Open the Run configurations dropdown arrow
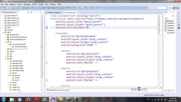The width and height of the screenshot is (181, 102). click(x=51, y=8)
